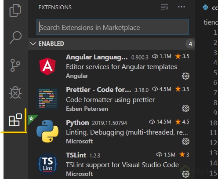Open Extensions more actions ellipsis menu
218x179 pixels.
pos(182,7)
